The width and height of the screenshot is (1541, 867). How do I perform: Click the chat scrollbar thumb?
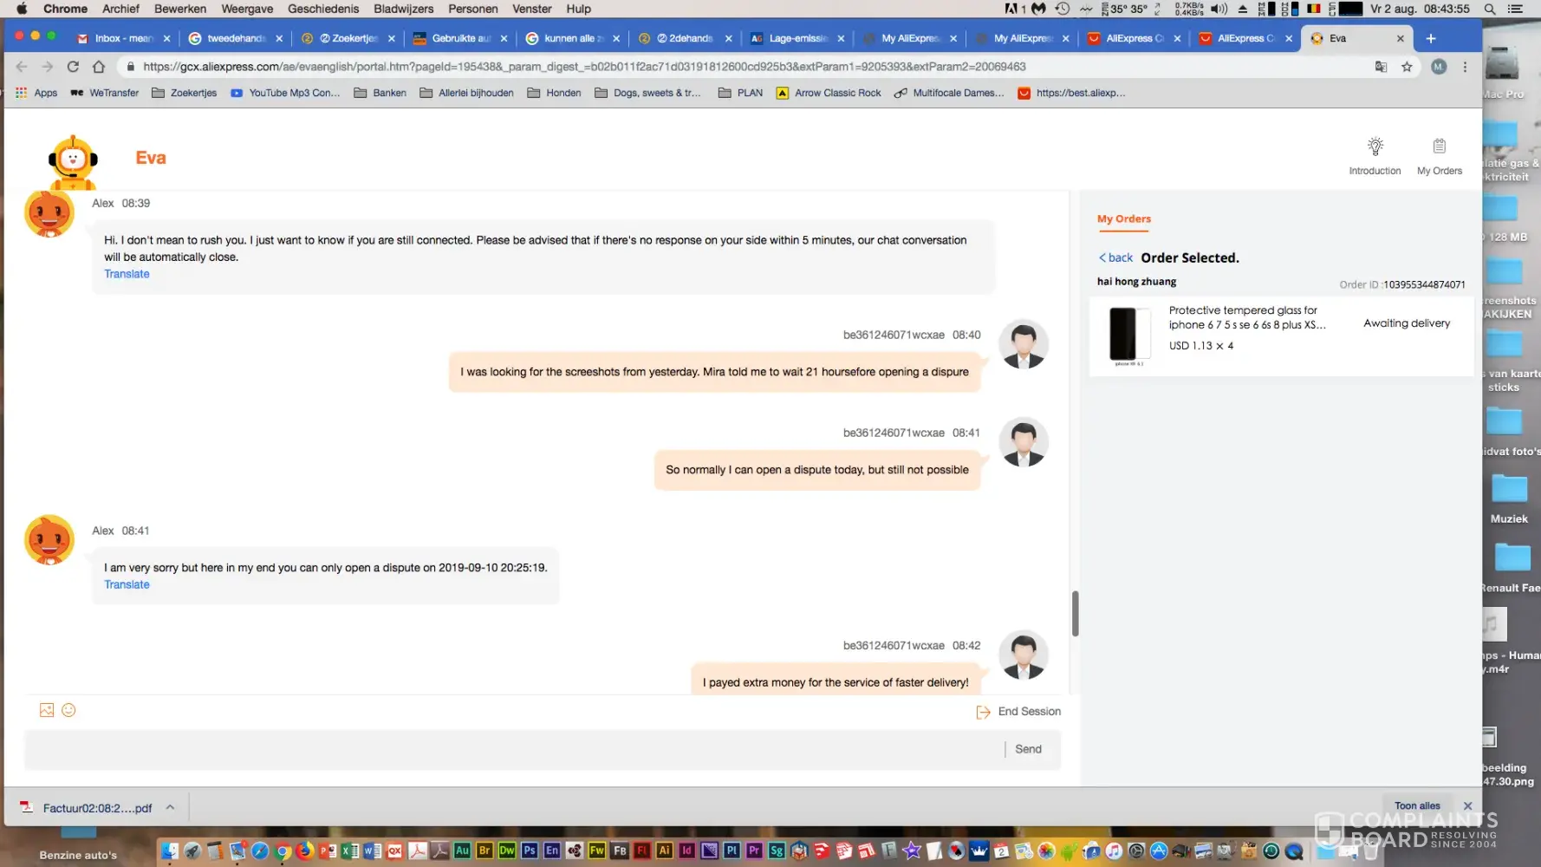pyautogui.click(x=1075, y=614)
